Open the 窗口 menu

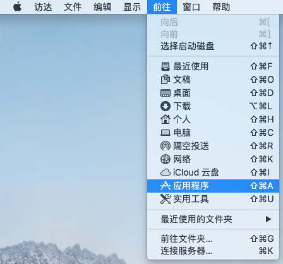tap(191, 7)
